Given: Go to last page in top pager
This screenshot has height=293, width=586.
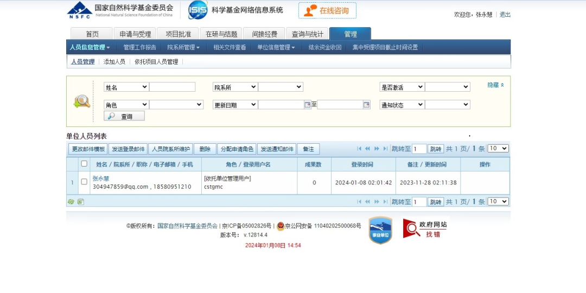Looking at the screenshot, I should pos(385,149).
